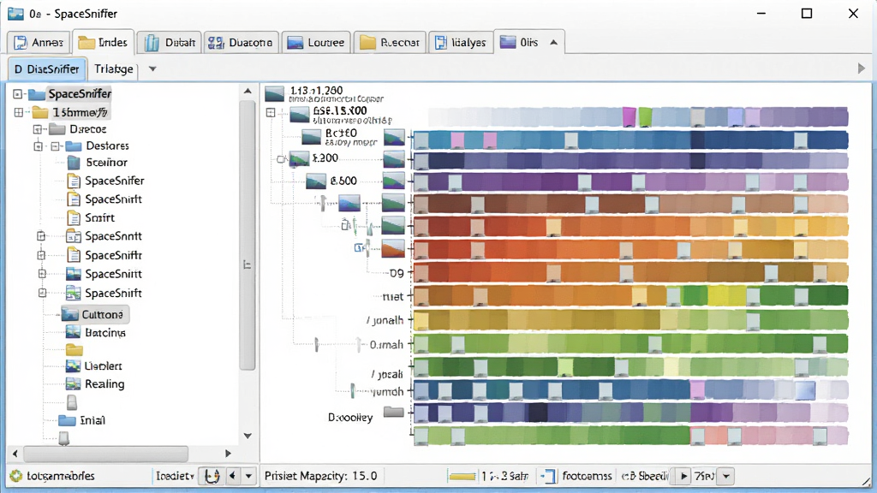Expand the SpaceSnntt tree node
Viewport: 877px width, 493px height.
[x=41, y=236]
